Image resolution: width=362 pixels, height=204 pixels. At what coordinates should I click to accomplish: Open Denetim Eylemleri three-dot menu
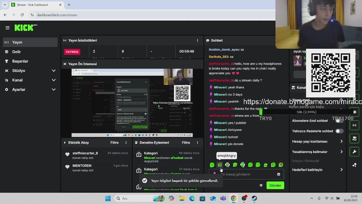point(197,143)
